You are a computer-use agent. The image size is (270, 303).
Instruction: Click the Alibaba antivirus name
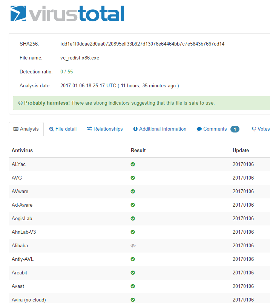(20, 245)
